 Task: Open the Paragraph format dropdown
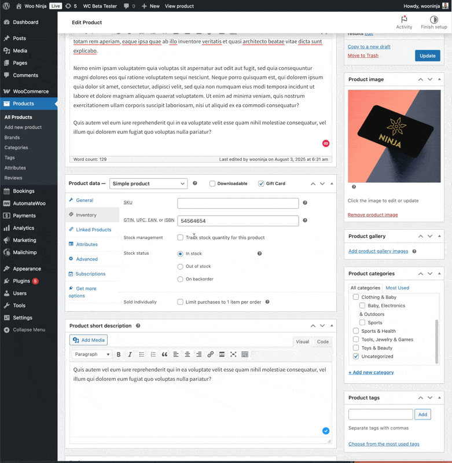[92, 354]
